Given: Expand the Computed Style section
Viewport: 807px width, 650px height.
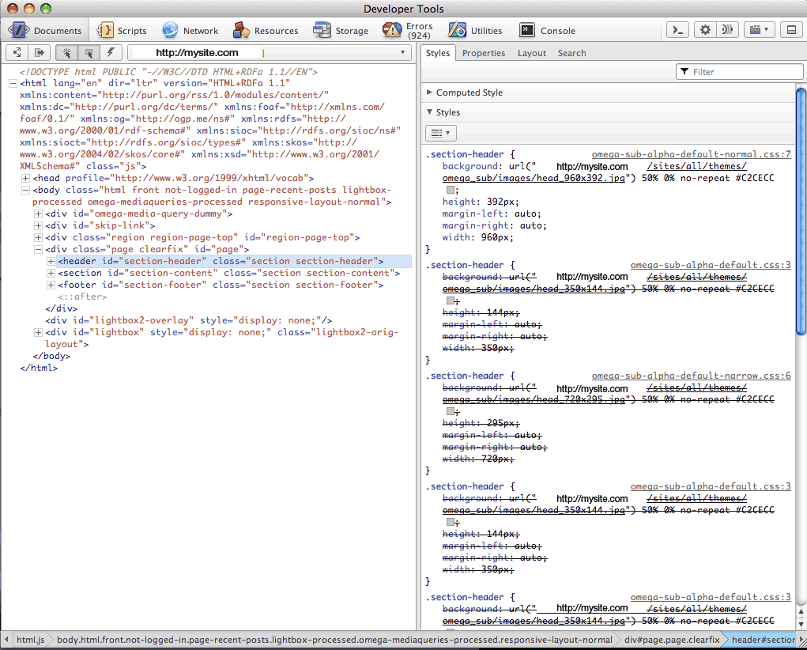Looking at the screenshot, I should coord(429,93).
